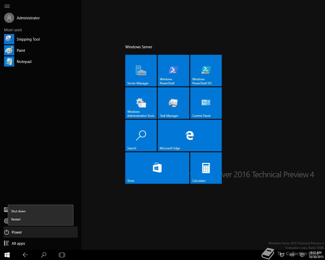Open Task View on taskbar

(62, 255)
